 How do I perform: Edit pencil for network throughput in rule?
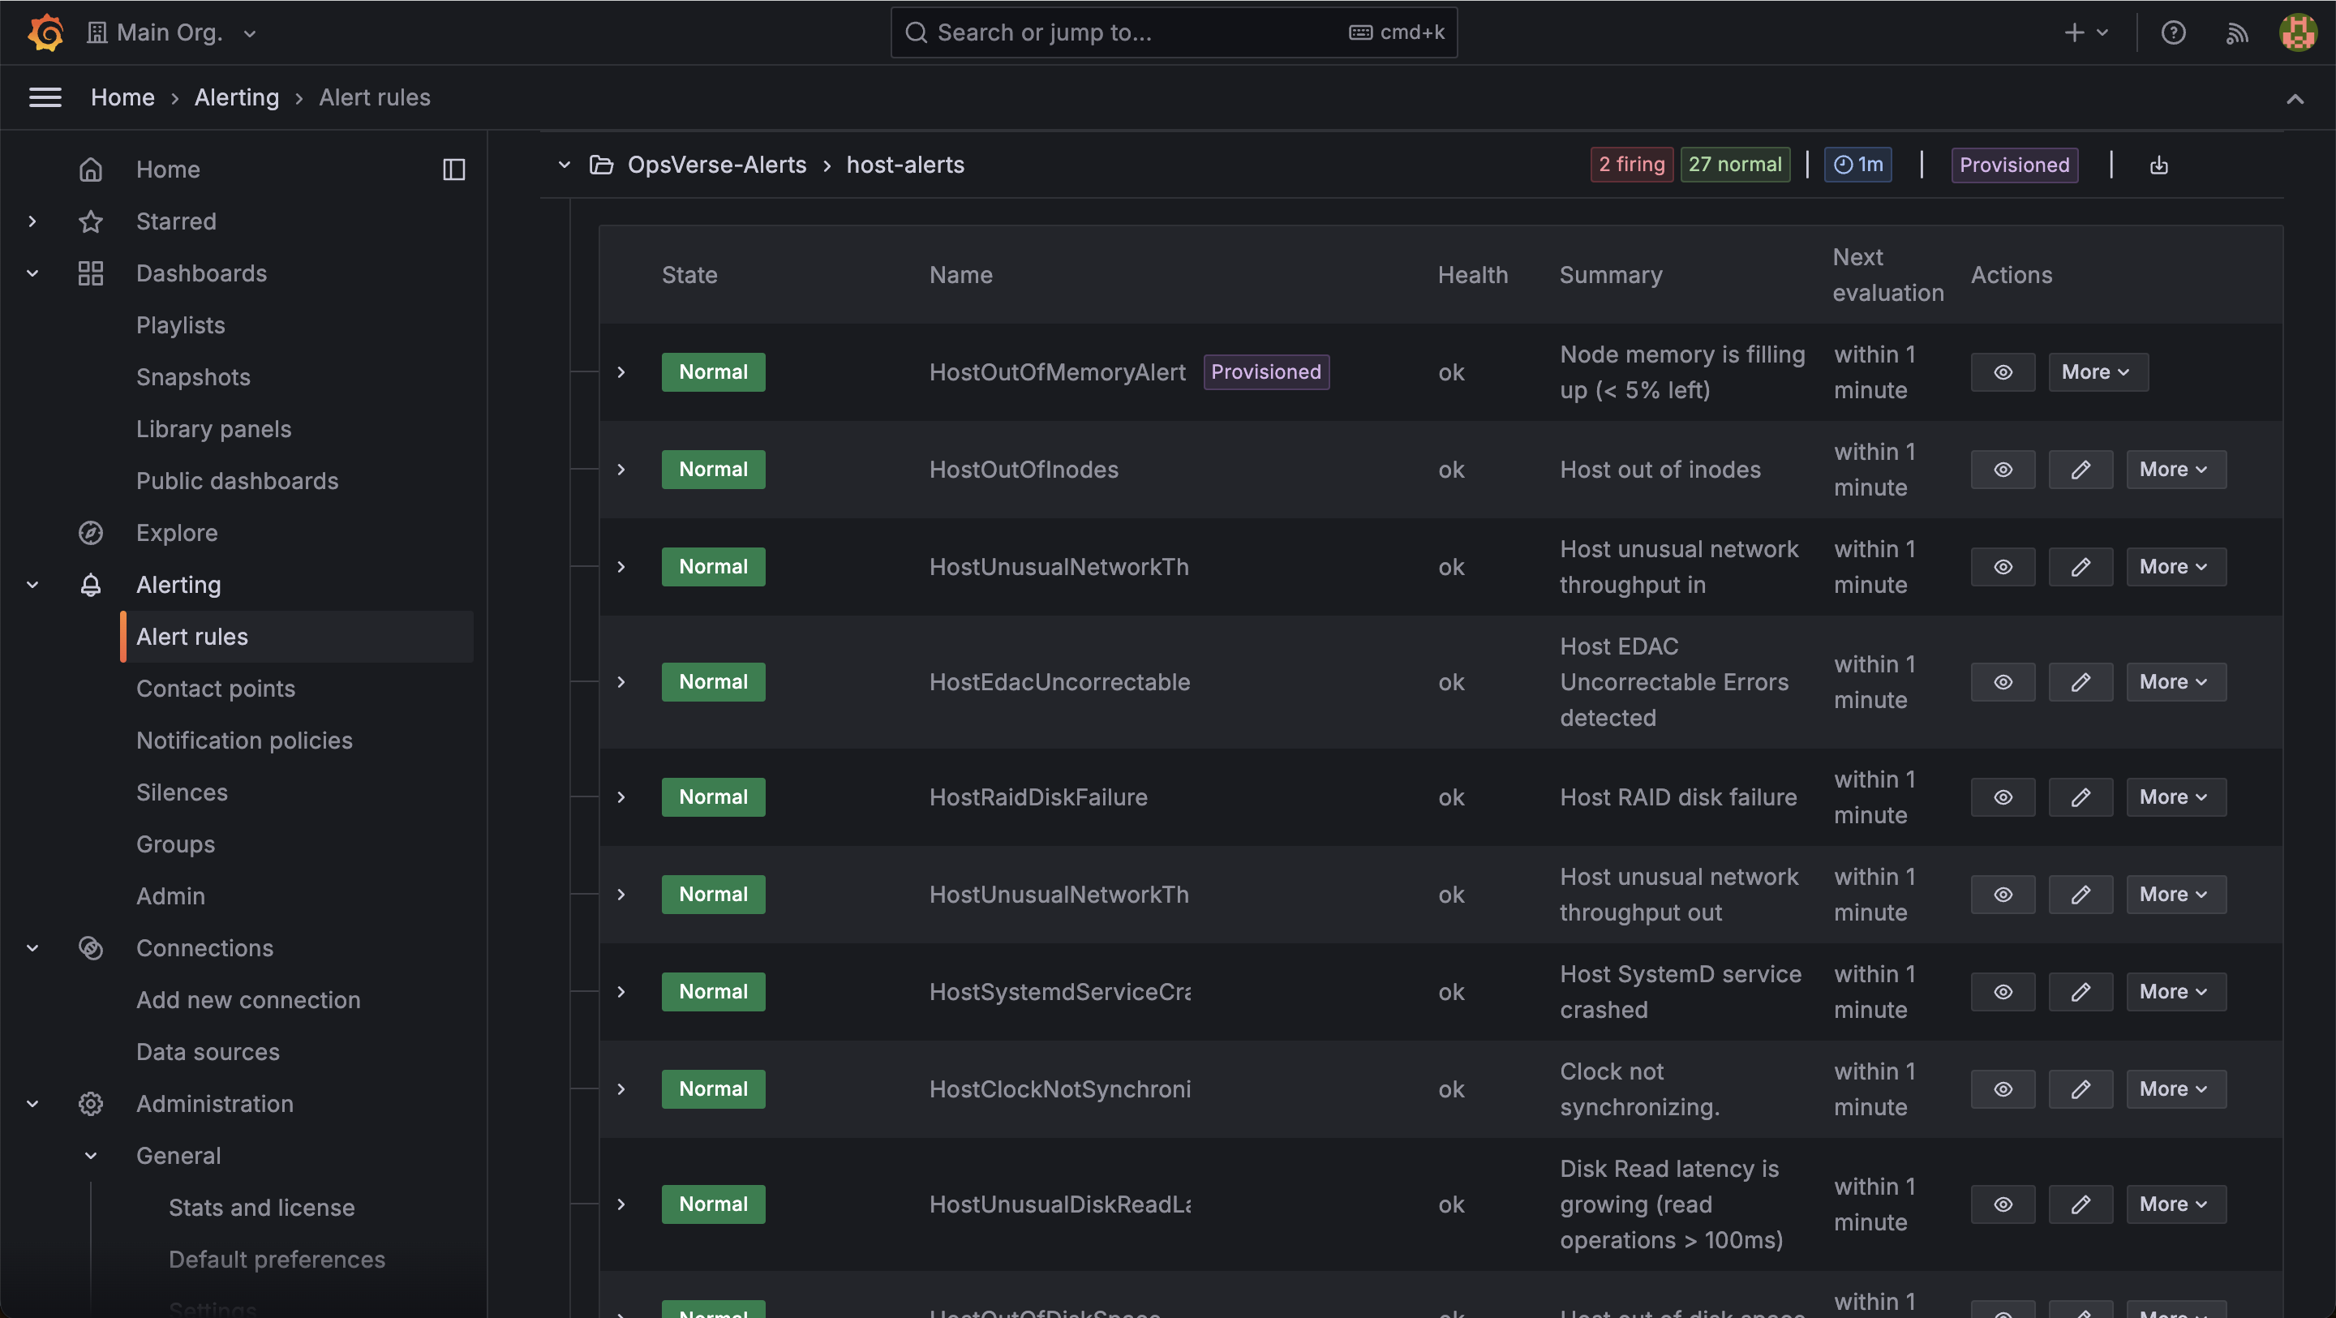pyautogui.click(x=2080, y=567)
